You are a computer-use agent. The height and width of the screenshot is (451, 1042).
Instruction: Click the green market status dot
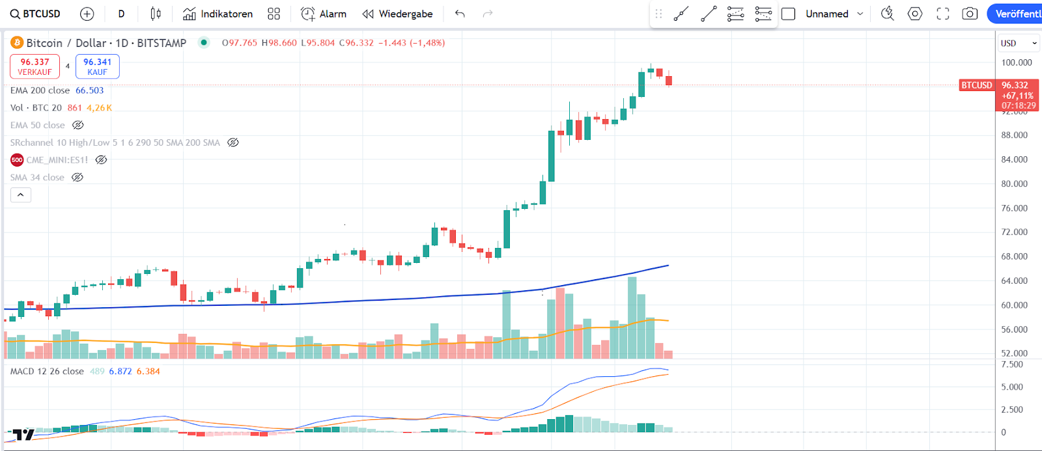204,42
